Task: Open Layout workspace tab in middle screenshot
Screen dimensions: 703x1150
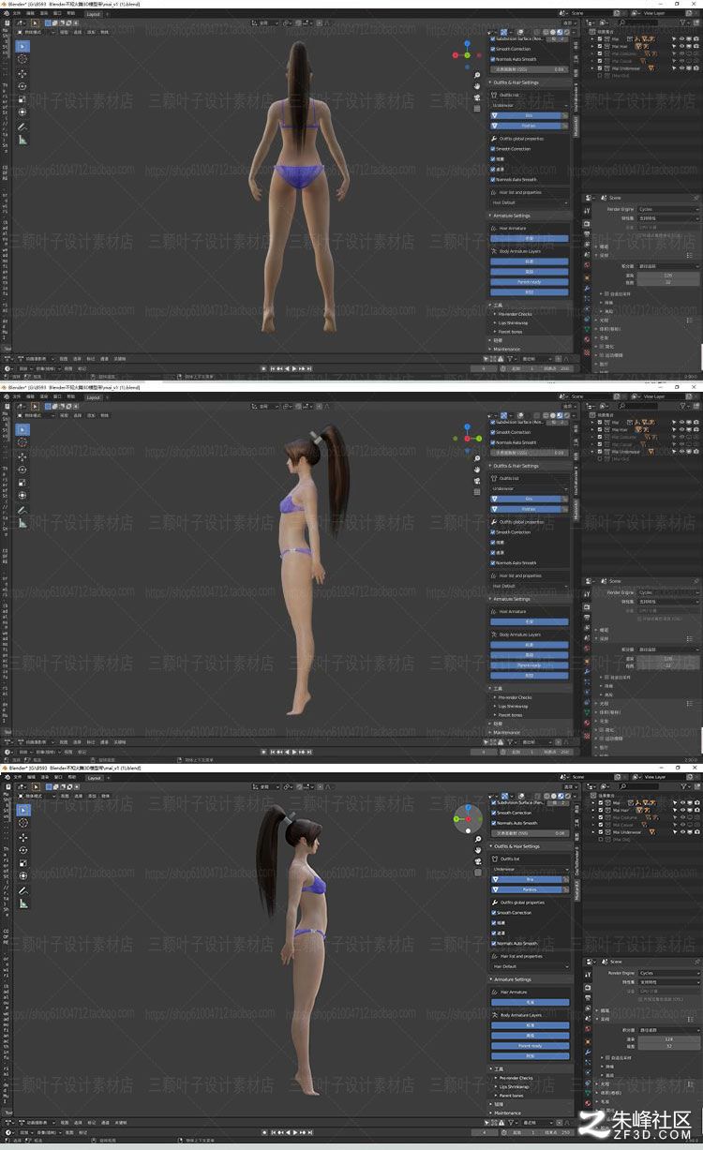Action: pyautogui.click(x=93, y=397)
